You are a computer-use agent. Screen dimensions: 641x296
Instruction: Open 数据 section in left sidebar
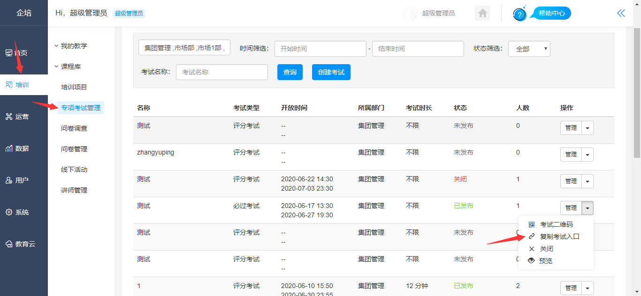click(x=22, y=148)
